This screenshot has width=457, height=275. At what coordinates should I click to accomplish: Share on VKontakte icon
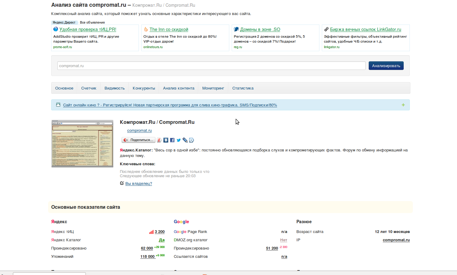click(166, 140)
